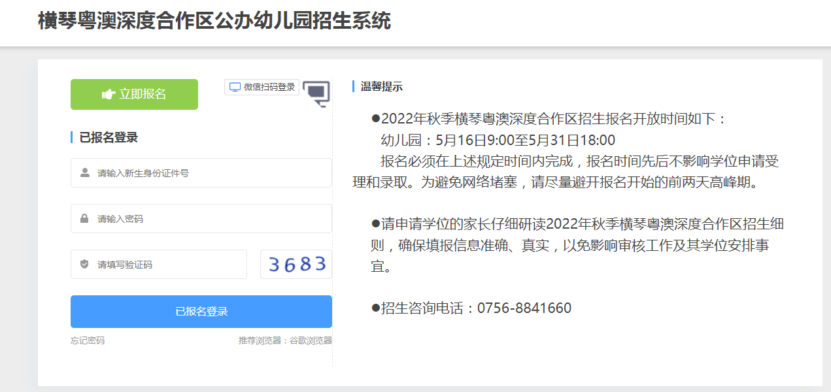This screenshot has width=831, height=392.
Task: Click 推荐浏览器：谷歌浏览器 text
Action: pos(285,340)
